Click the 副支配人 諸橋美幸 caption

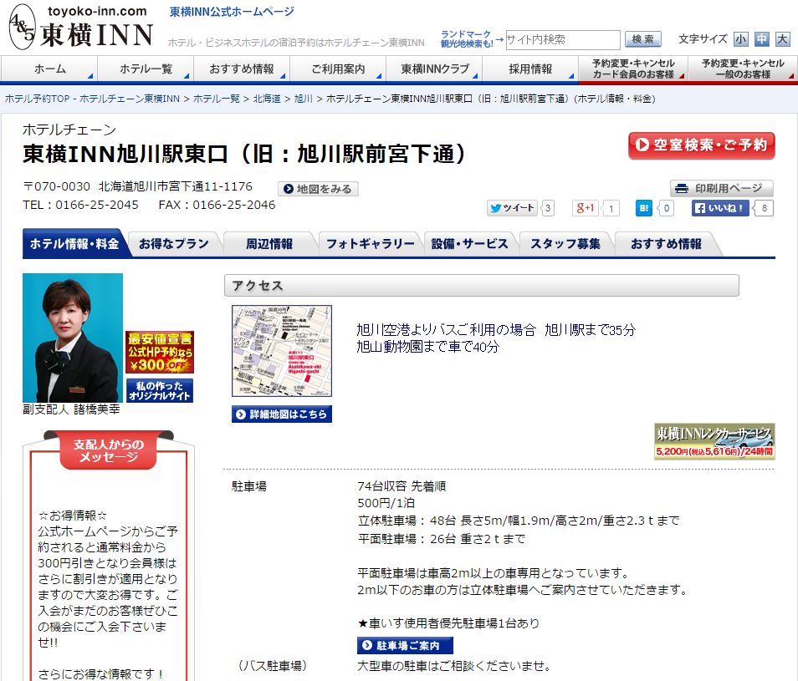click(x=71, y=409)
